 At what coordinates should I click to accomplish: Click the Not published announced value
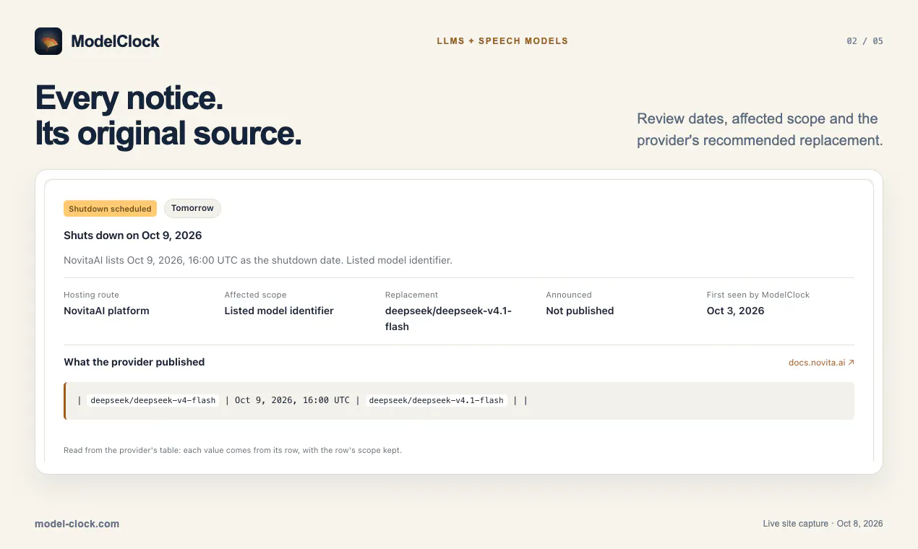(580, 311)
